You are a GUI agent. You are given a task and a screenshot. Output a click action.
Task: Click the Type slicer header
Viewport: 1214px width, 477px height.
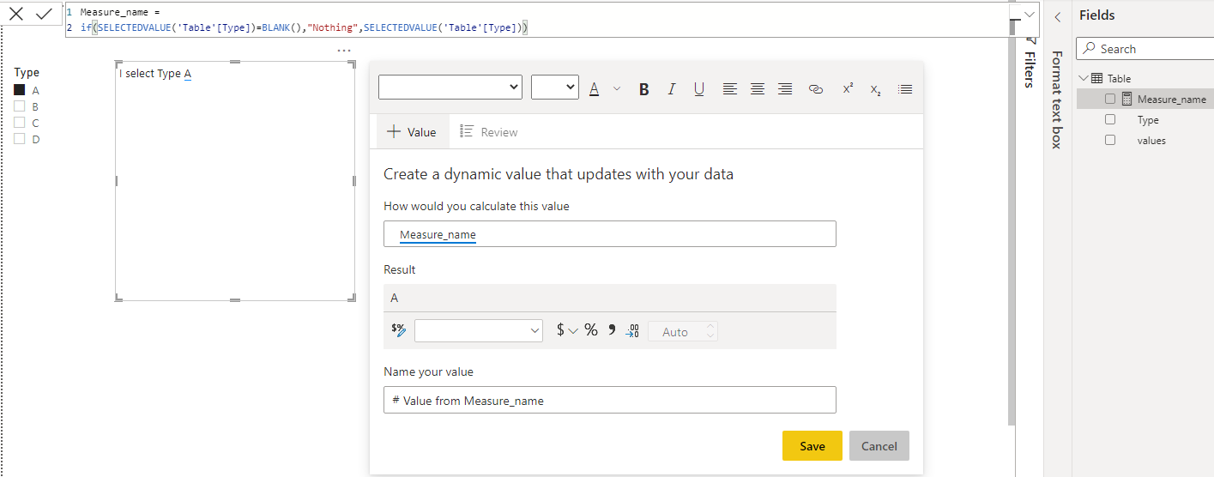27,73
